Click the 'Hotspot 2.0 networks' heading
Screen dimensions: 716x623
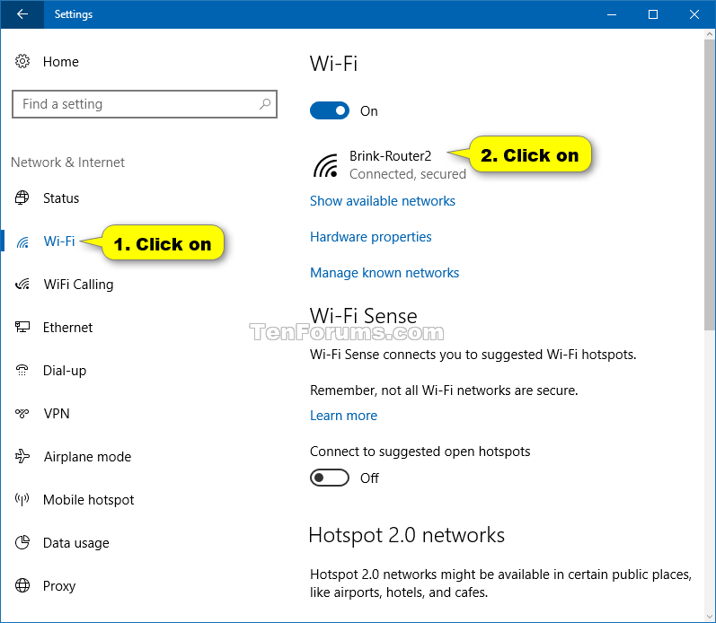[x=407, y=535]
